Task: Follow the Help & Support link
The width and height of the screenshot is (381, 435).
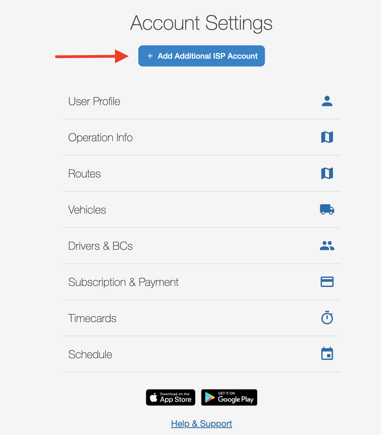Action: coord(201,424)
